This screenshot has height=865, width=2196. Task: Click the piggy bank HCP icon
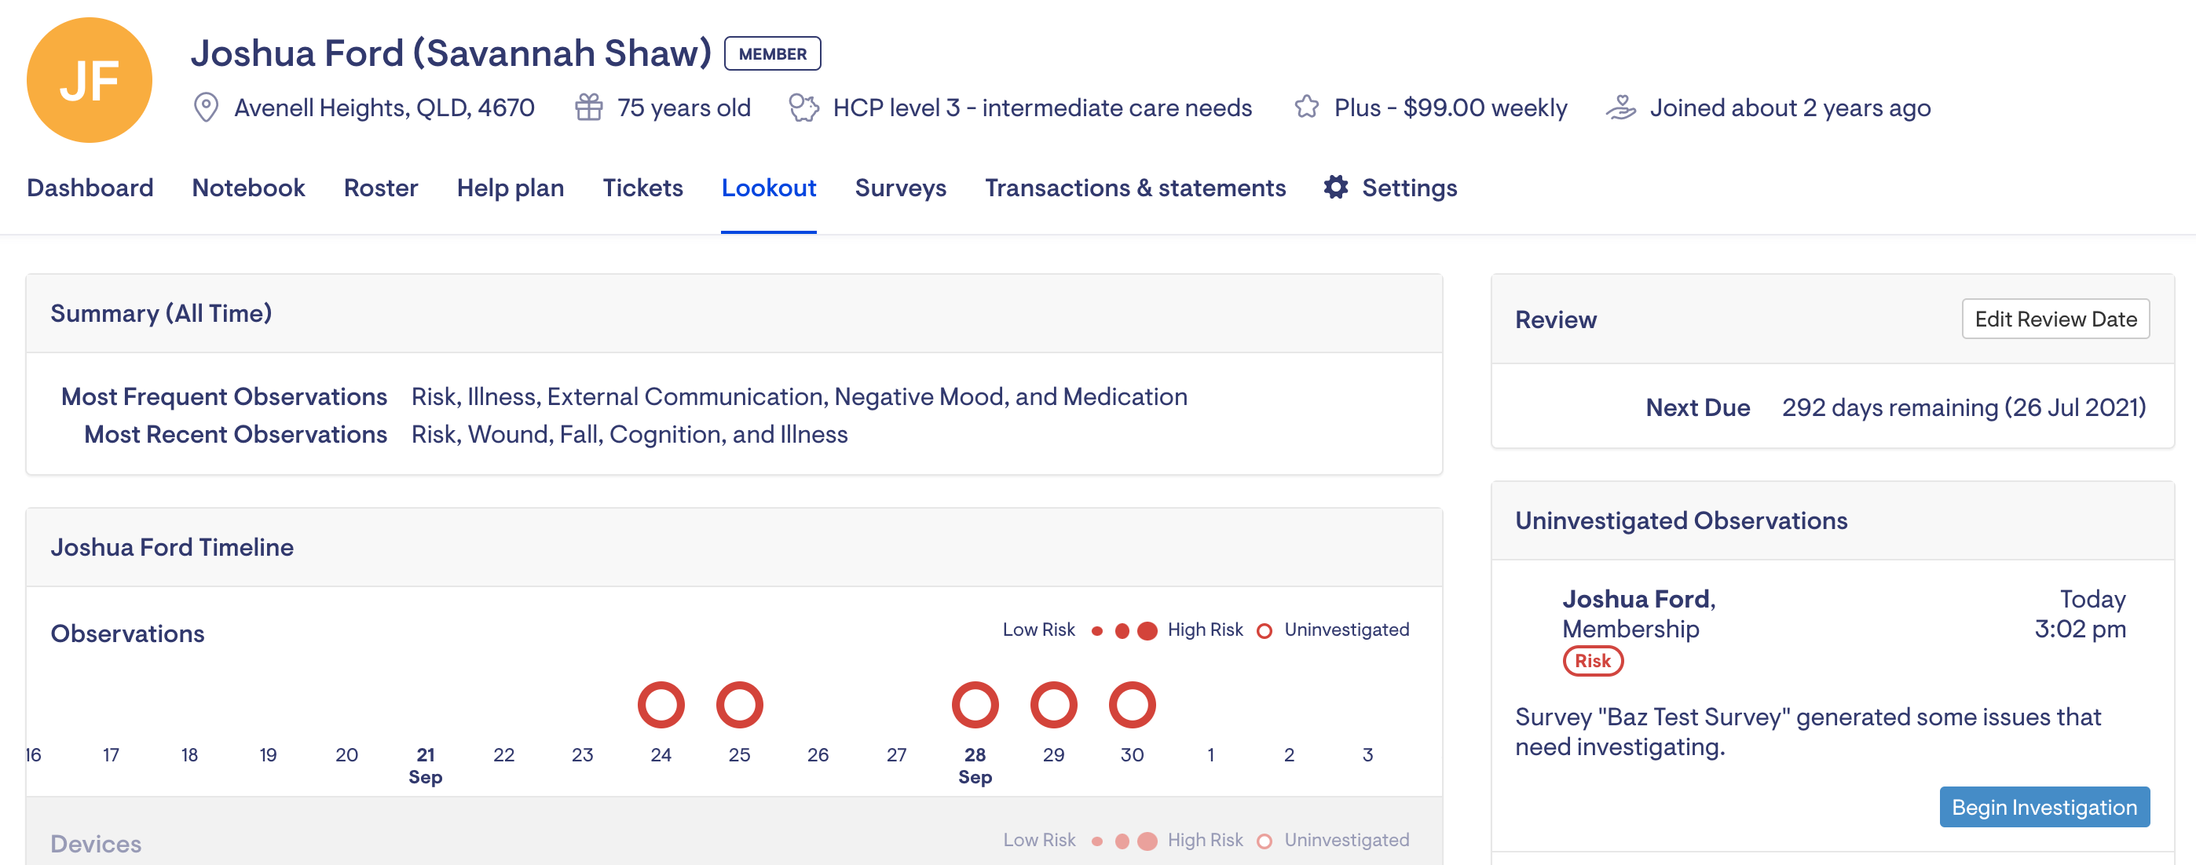[x=803, y=108]
